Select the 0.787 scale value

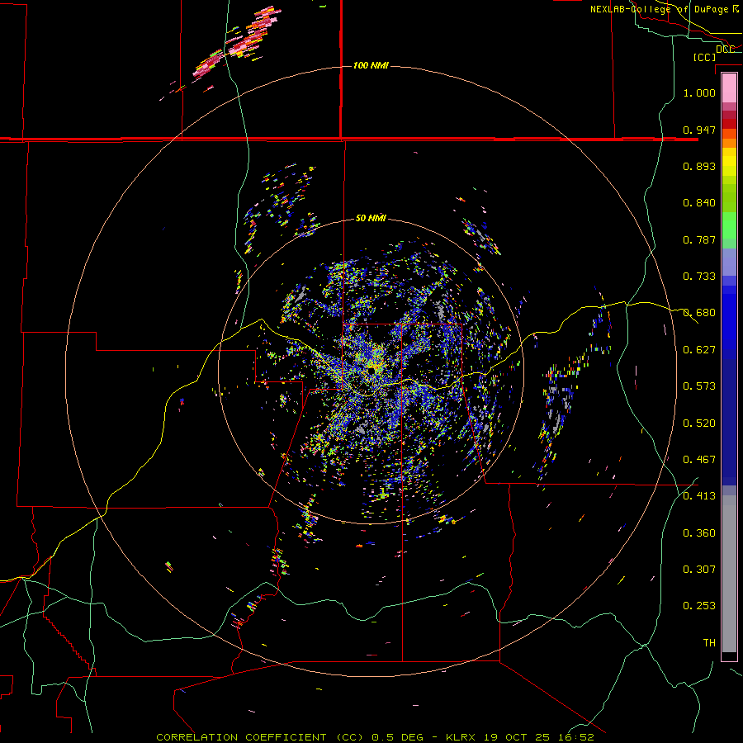tap(699, 239)
